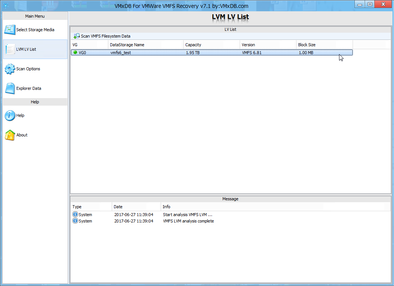Viewport: 394px width, 286px height.
Task: Click green status dot for VG0
Action: pos(75,53)
